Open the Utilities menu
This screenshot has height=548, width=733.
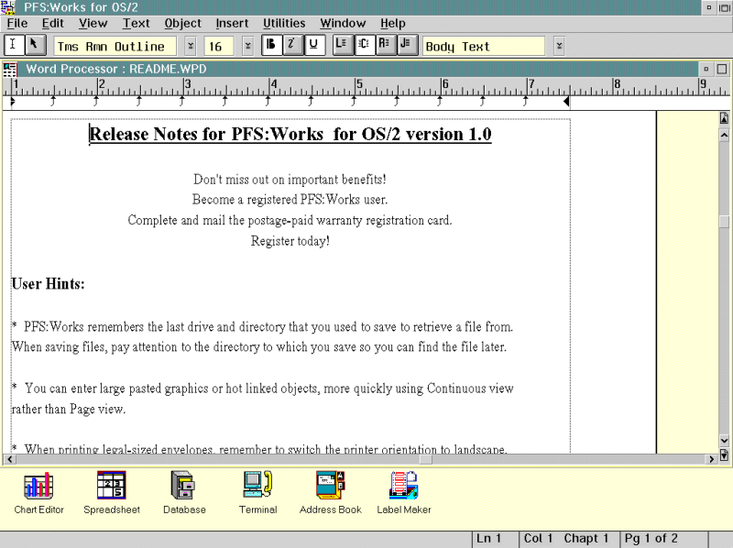click(284, 23)
